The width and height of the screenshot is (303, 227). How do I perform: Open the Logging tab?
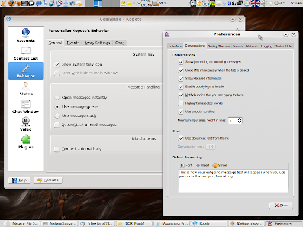(266, 46)
